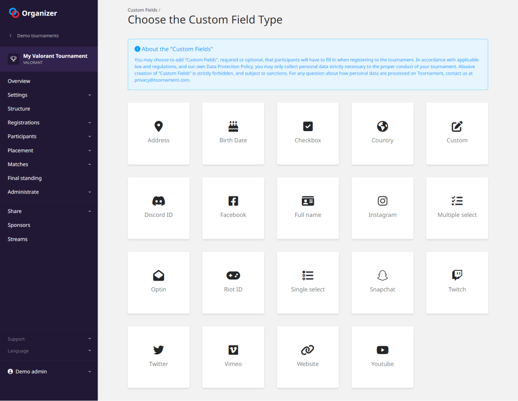Expand the Registrations submenu
The image size is (518, 401).
49,122
